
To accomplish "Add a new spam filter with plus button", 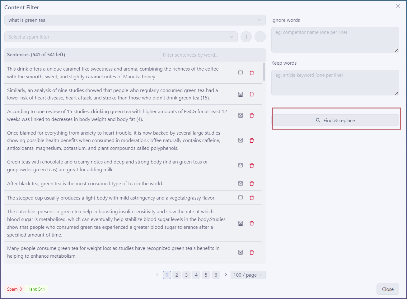I will 246,37.
